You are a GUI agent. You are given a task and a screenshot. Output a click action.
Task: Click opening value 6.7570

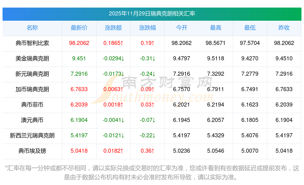point(182,89)
